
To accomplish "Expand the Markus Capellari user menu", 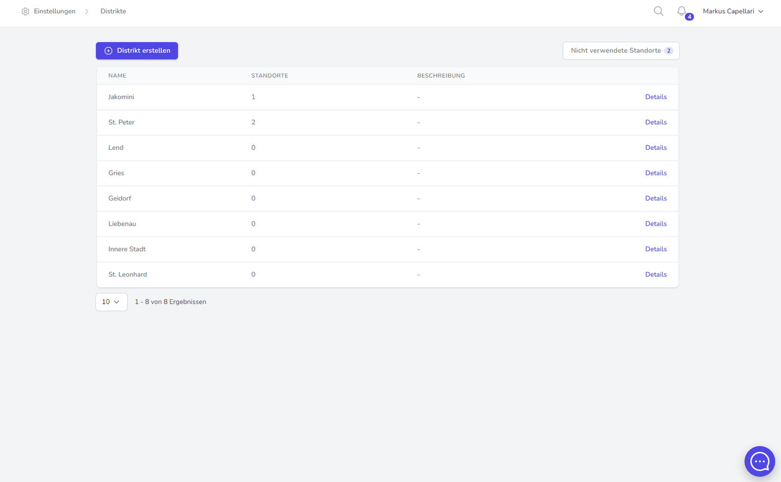I will point(732,11).
